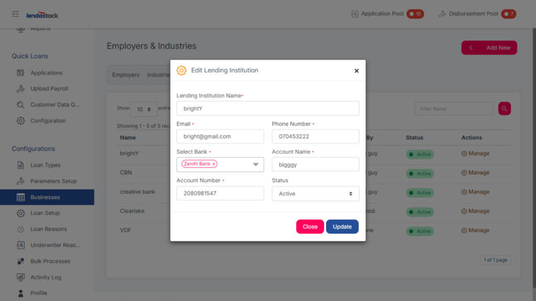
Task: Click the hamburger menu icon beside the logo
Action: [x=16, y=14]
